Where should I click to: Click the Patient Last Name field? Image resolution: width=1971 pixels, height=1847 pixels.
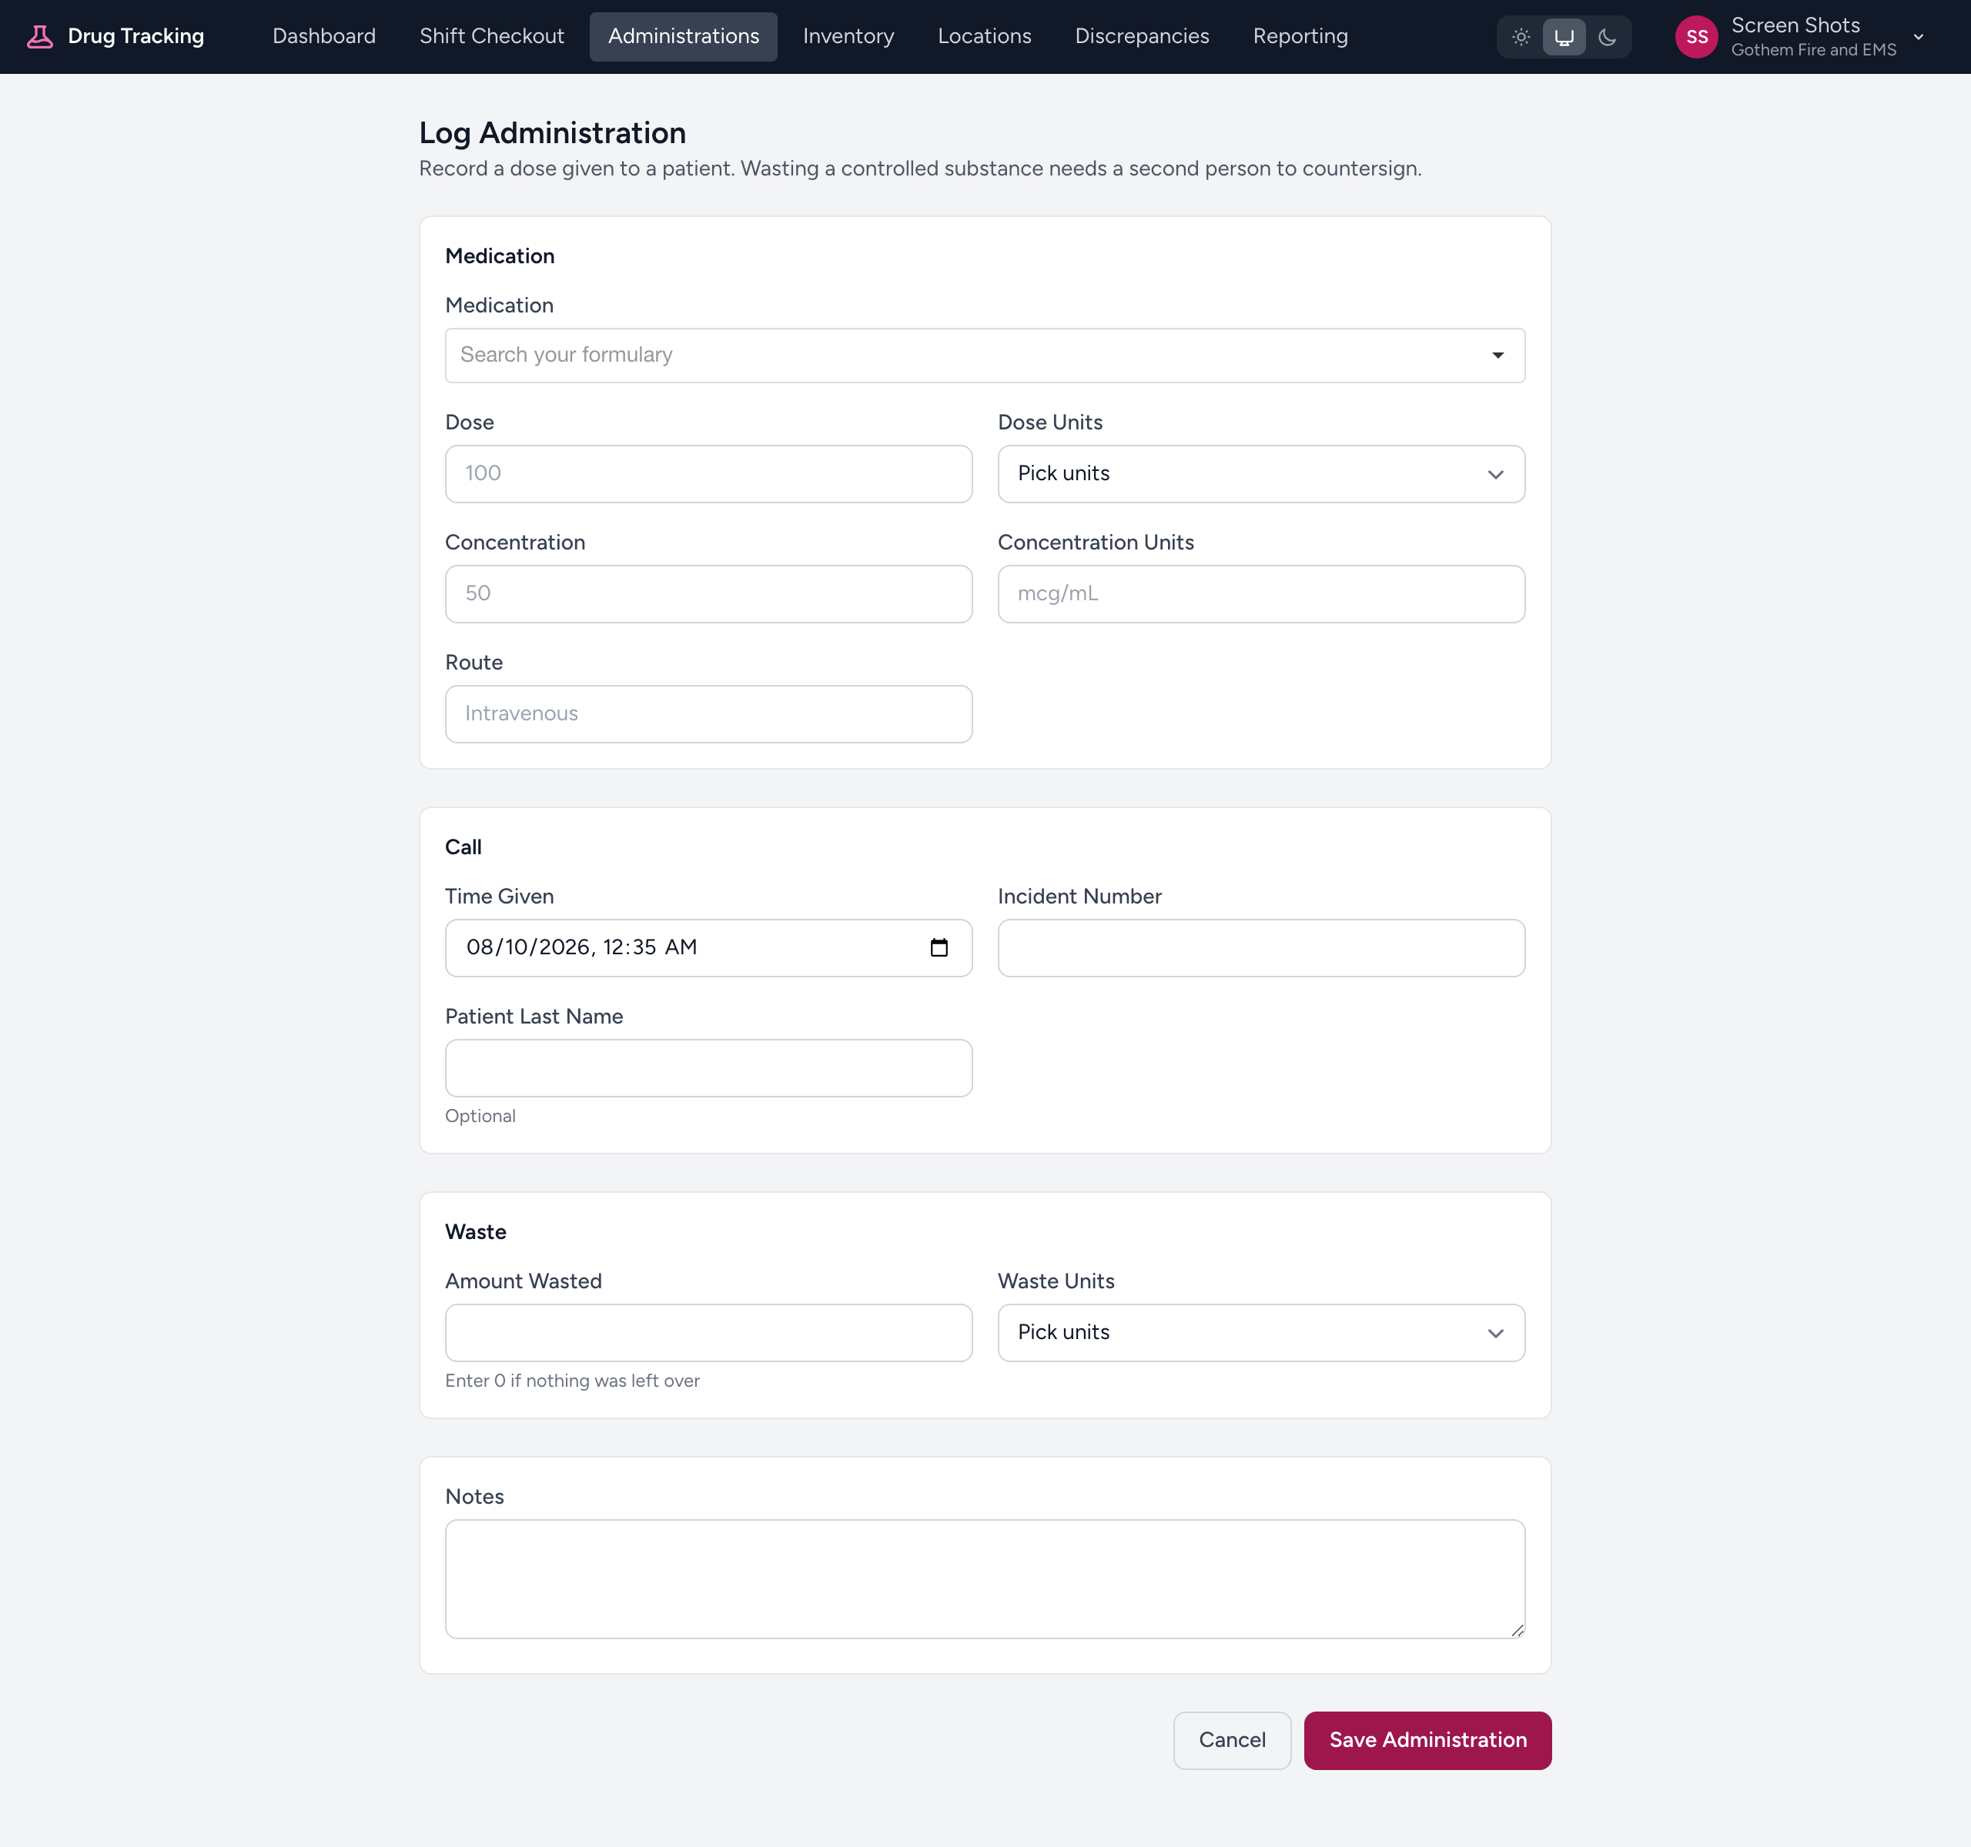click(x=709, y=1068)
